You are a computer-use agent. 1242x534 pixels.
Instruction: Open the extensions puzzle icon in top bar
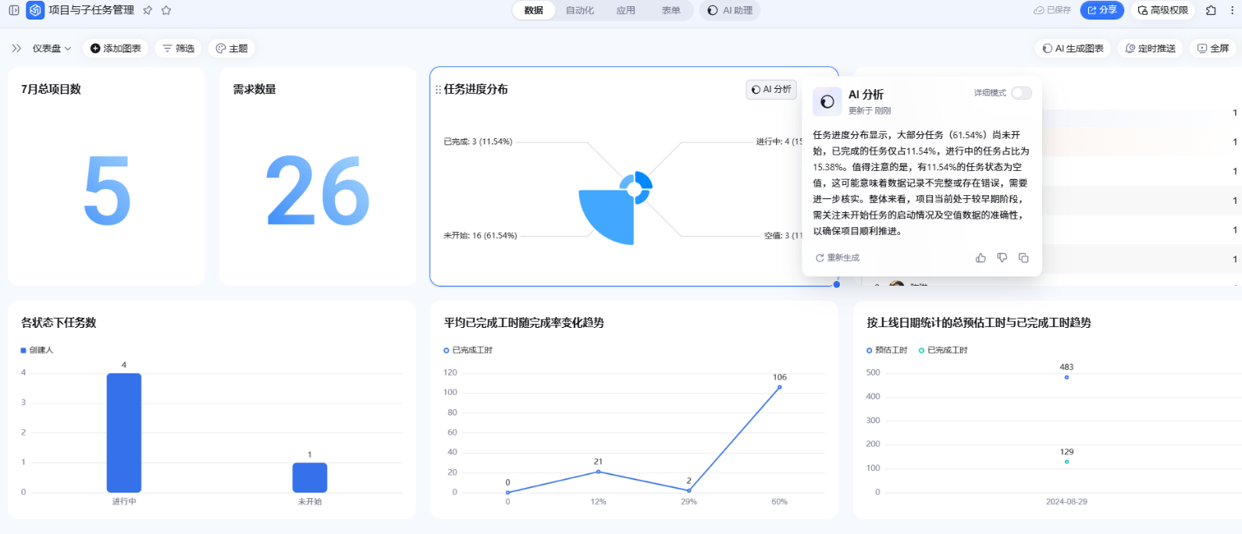click(x=1211, y=10)
